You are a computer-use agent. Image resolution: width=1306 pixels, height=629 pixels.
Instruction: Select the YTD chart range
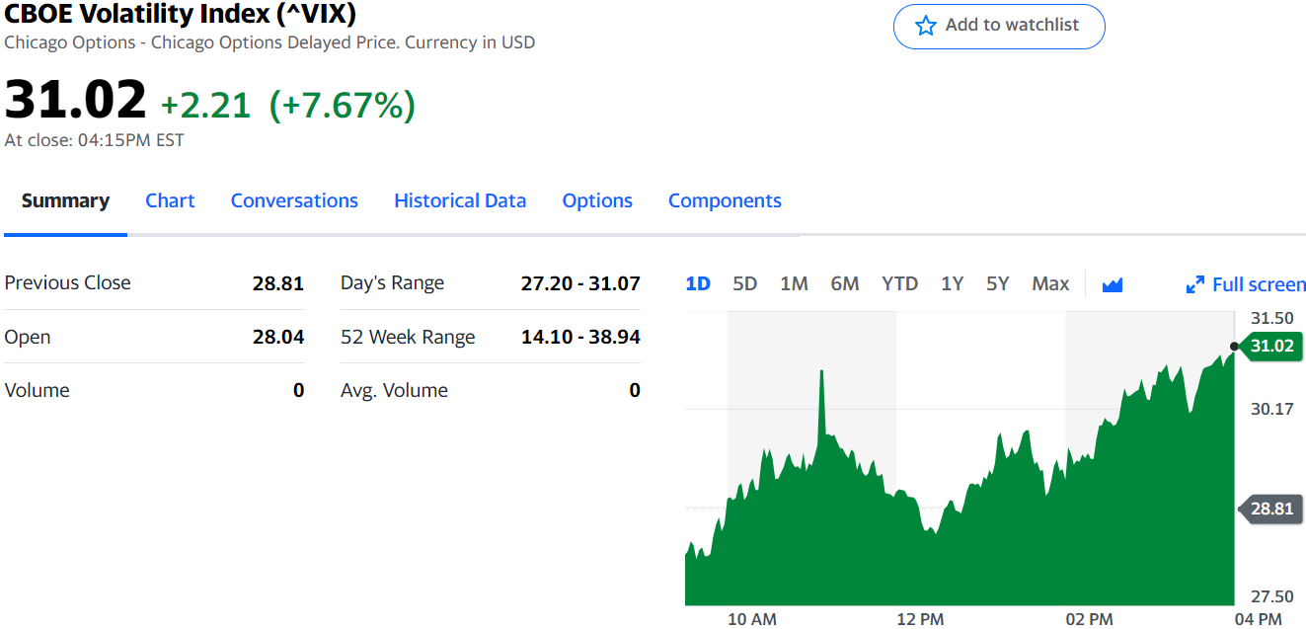[899, 283]
